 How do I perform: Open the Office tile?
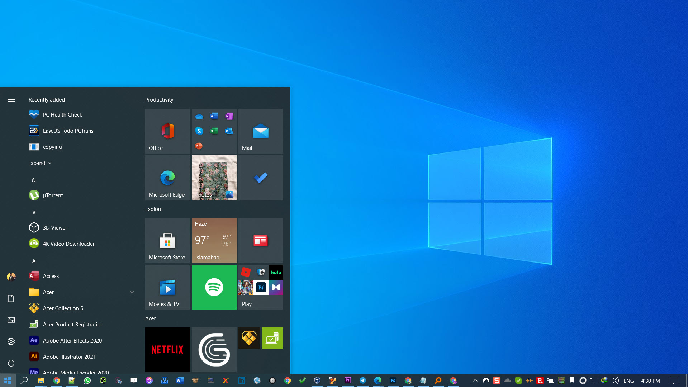click(x=167, y=131)
